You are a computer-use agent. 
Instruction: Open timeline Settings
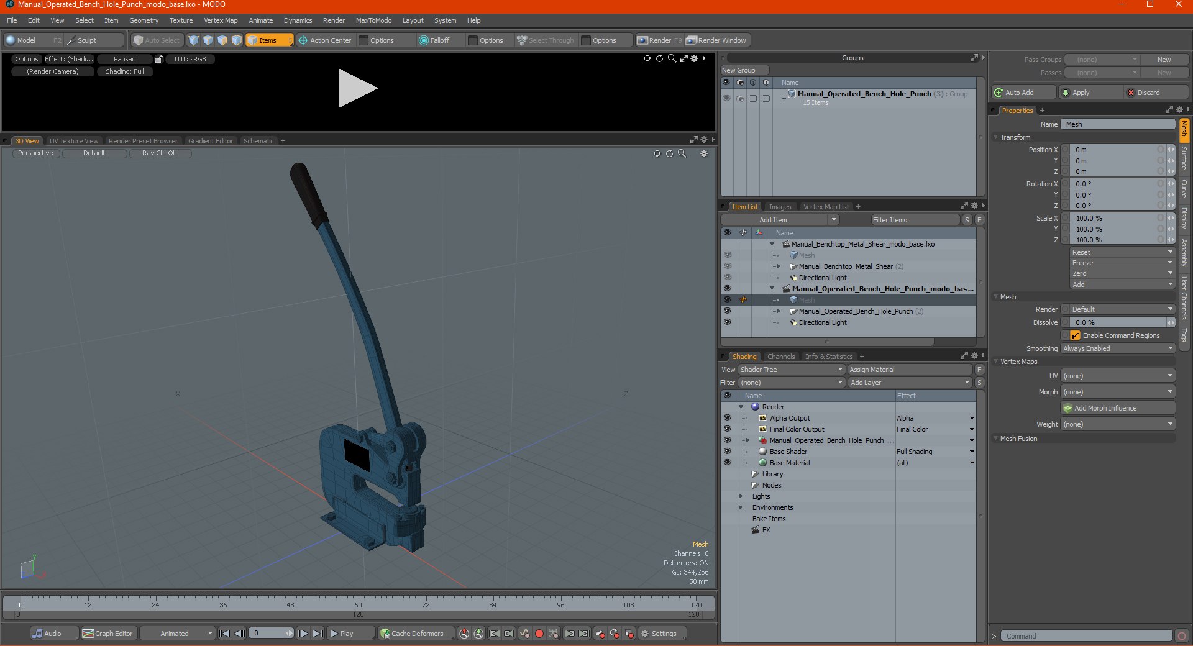pyautogui.click(x=662, y=634)
